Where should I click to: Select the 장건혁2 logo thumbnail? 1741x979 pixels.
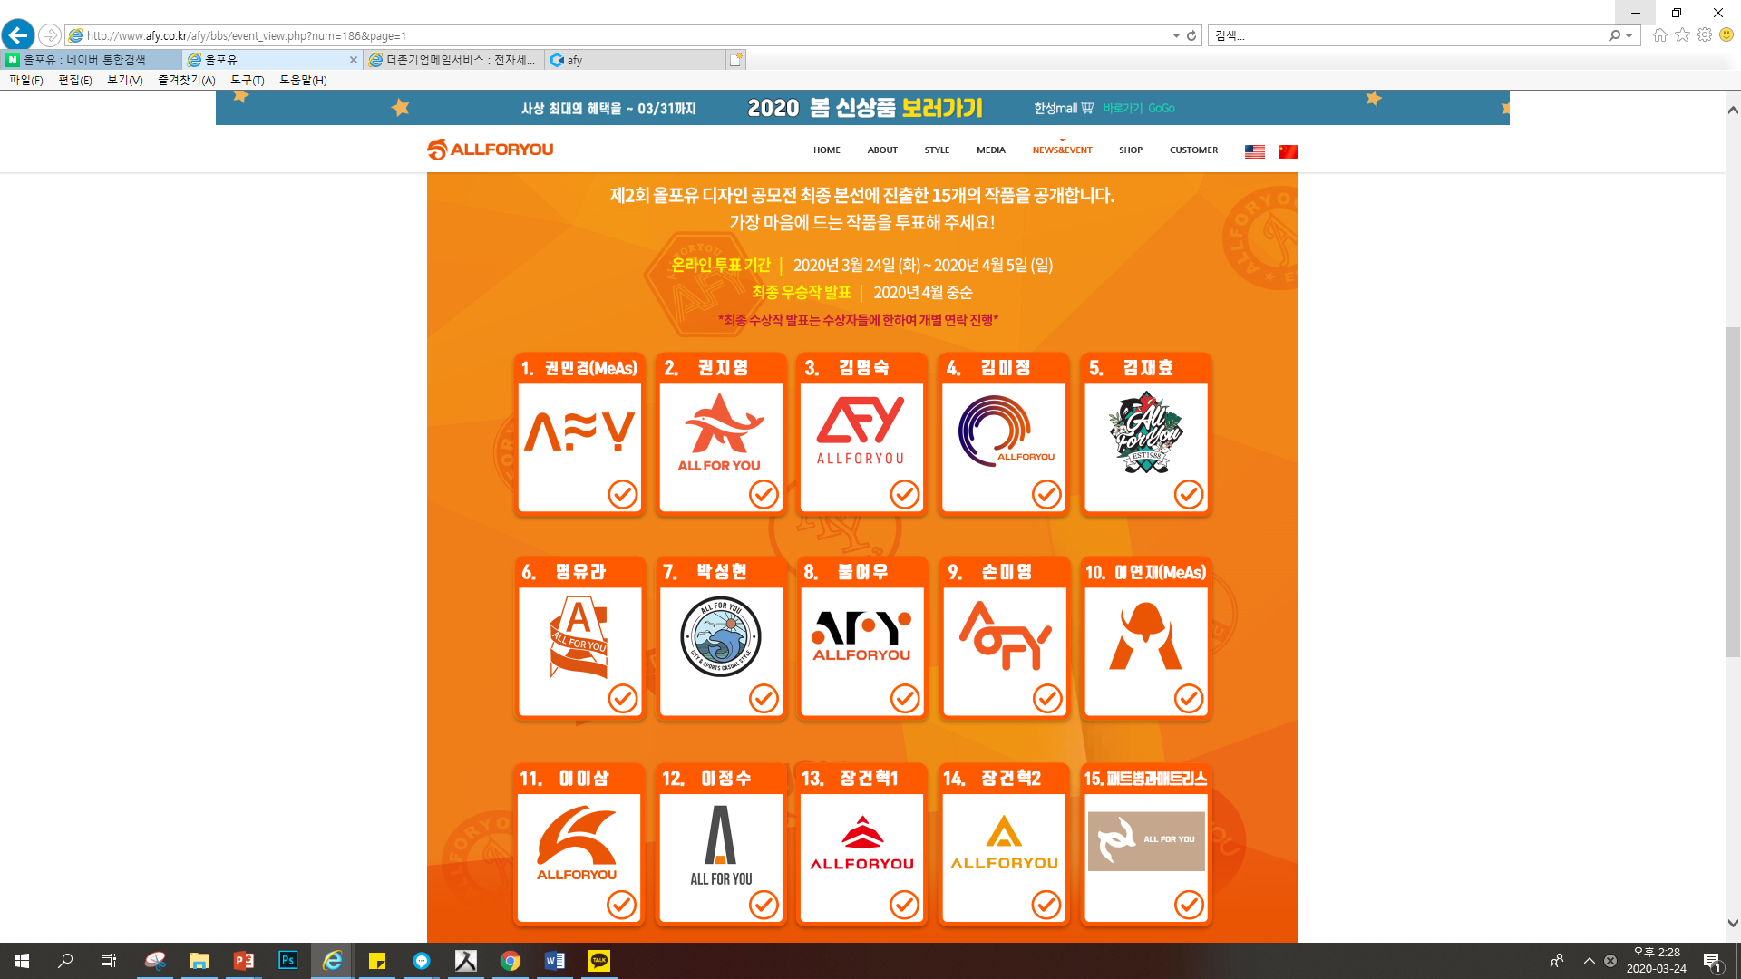[x=1004, y=843]
